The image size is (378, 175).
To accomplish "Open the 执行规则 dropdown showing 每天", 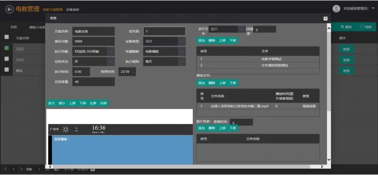I will coord(182,61).
